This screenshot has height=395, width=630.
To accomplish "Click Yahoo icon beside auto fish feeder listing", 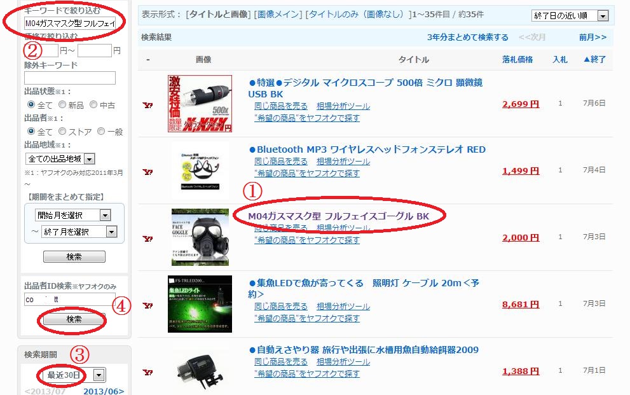I will tap(147, 372).
